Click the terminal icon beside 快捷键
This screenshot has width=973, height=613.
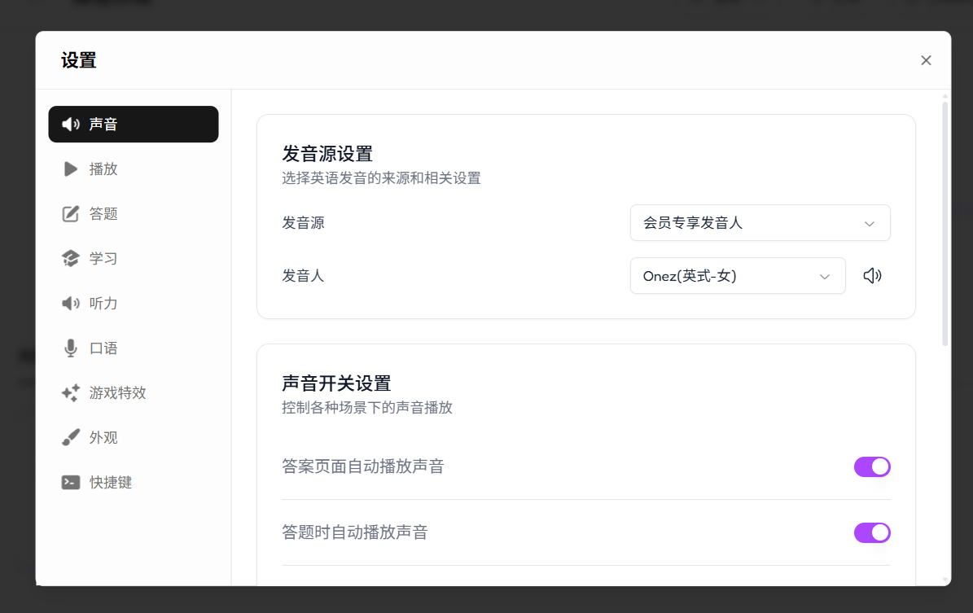(71, 483)
